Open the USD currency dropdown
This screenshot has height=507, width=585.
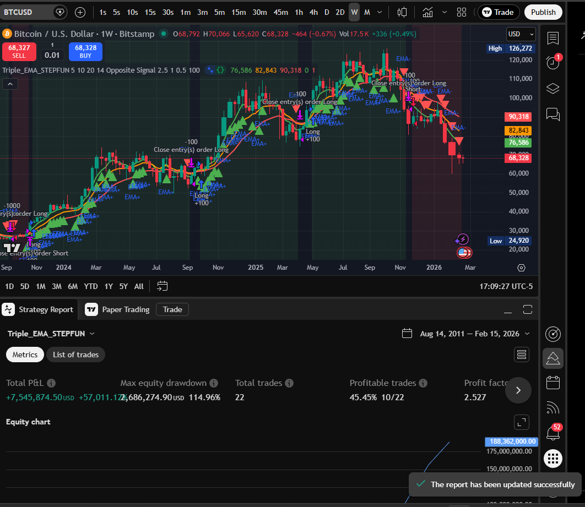[519, 34]
